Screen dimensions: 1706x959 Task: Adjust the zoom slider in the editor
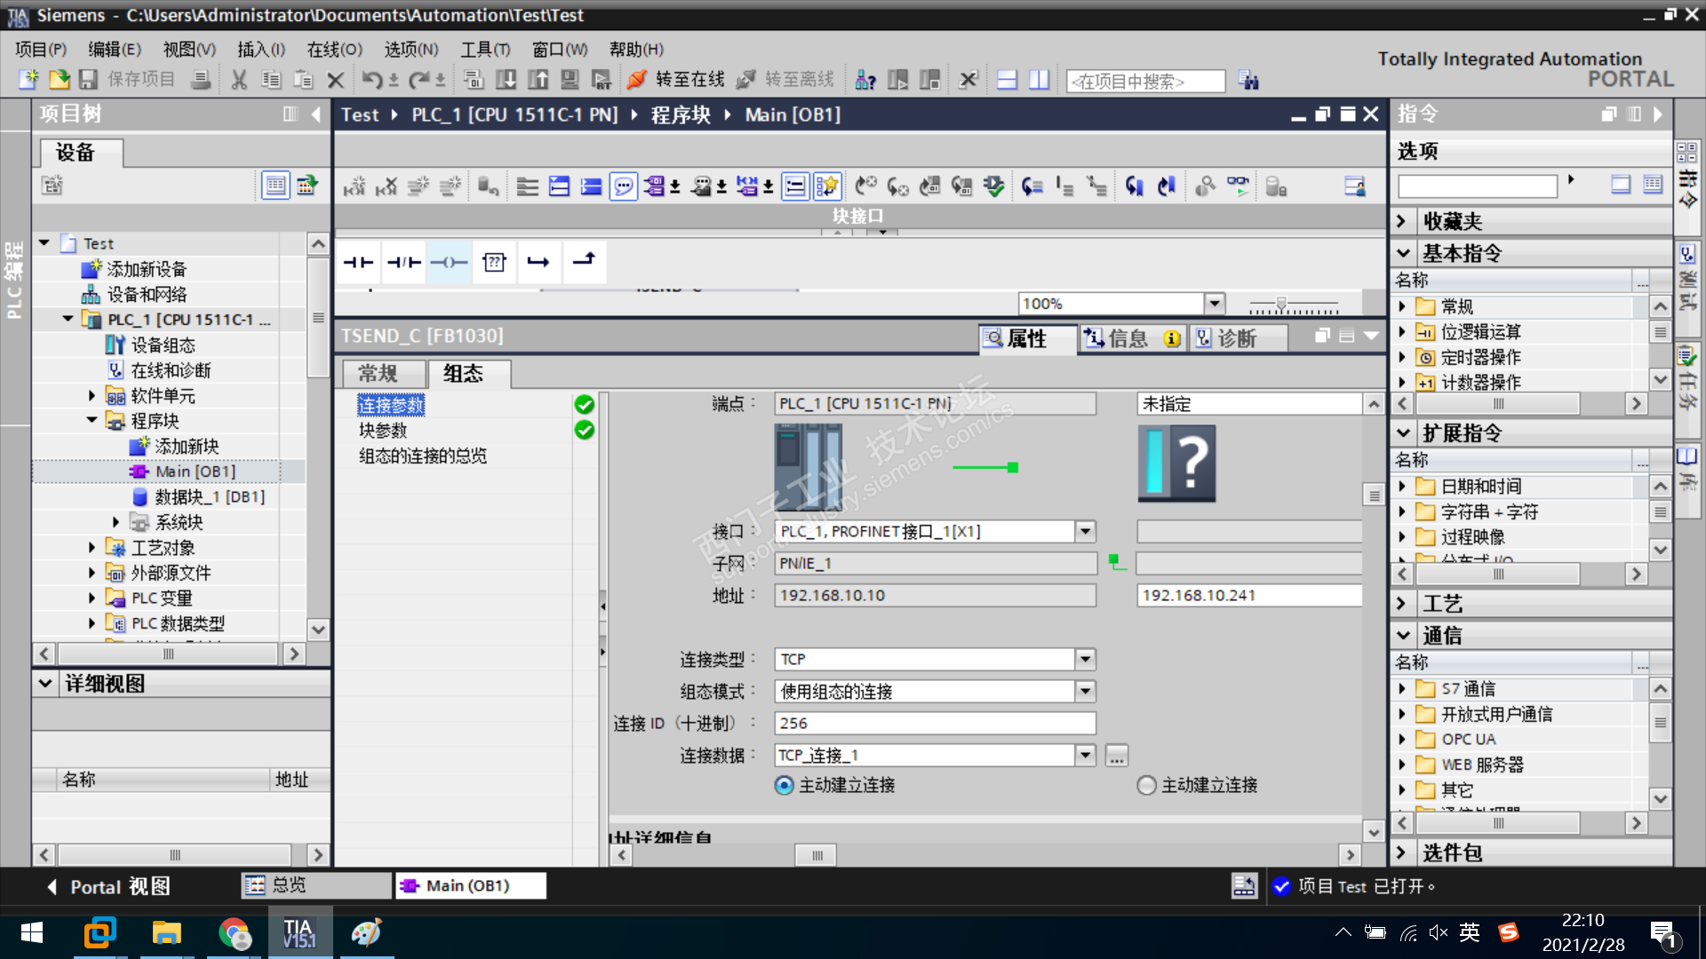click(1280, 305)
